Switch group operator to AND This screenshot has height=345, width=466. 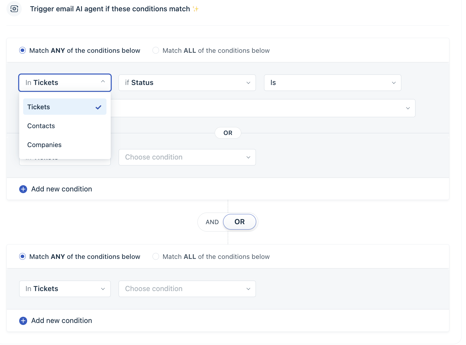point(212,222)
